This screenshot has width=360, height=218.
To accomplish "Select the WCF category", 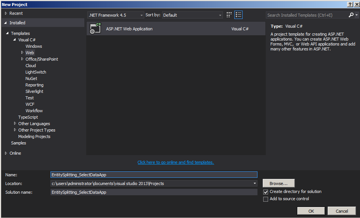I will (30, 104).
